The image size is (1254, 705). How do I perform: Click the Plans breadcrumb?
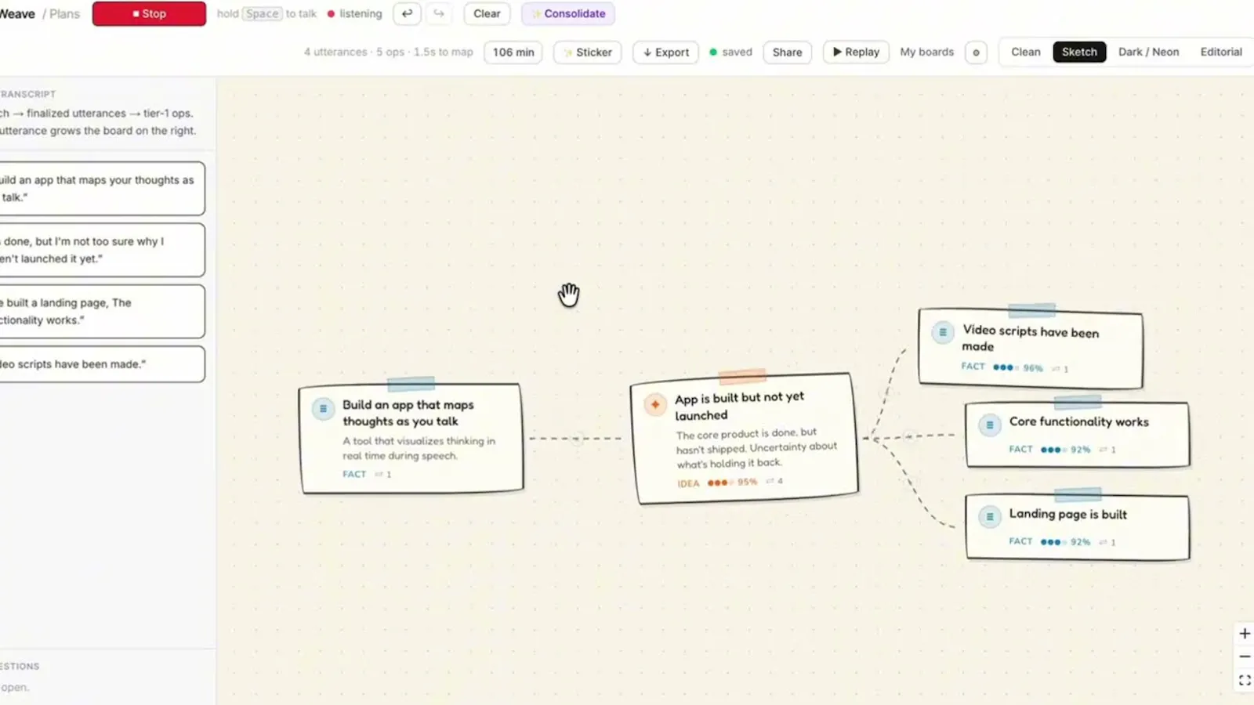(64, 13)
